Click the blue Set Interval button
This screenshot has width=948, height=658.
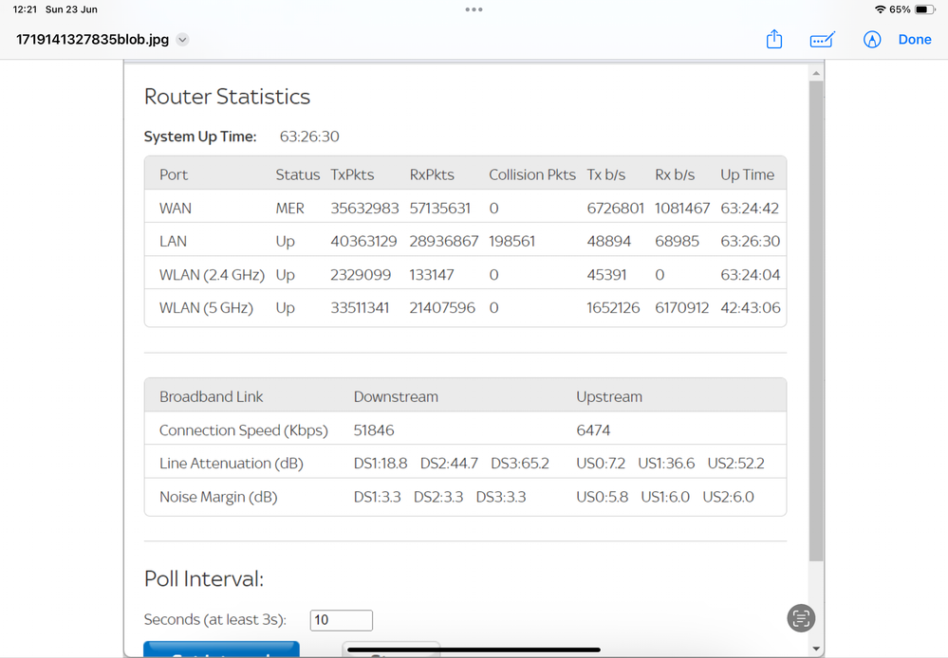click(x=221, y=649)
